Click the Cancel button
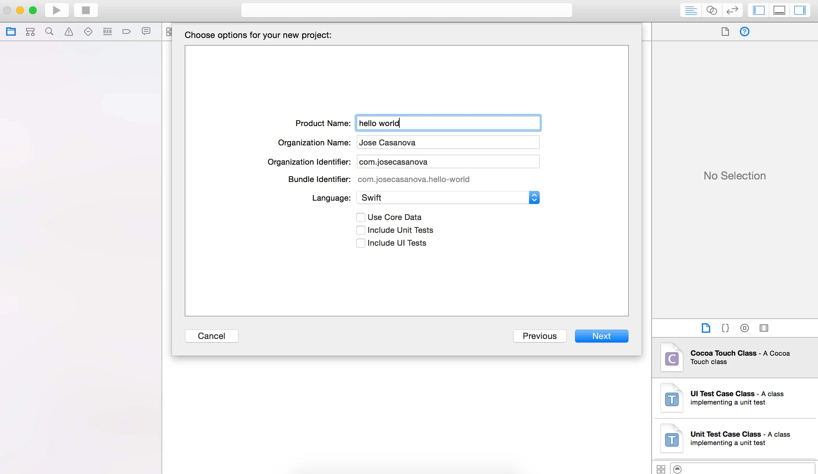Viewport: 818px width, 474px height. (x=211, y=336)
